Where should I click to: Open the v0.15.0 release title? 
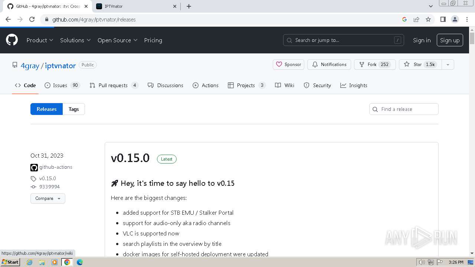[130, 158]
